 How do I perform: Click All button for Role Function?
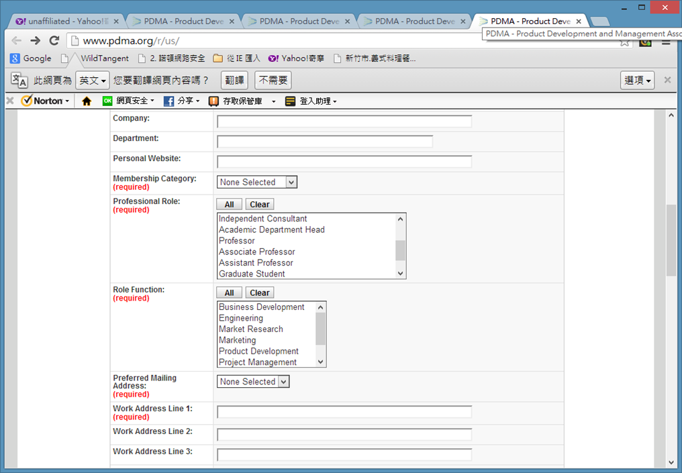tap(229, 293)
